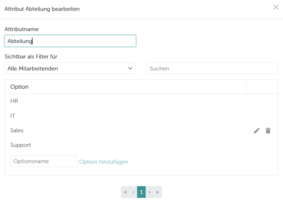Focus the Suchen search box

point(212,68)
